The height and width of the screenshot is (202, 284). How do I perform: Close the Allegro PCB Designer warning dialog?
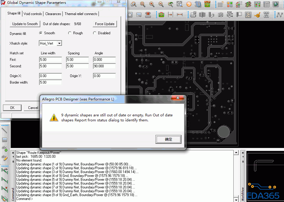tap(177, 98)
